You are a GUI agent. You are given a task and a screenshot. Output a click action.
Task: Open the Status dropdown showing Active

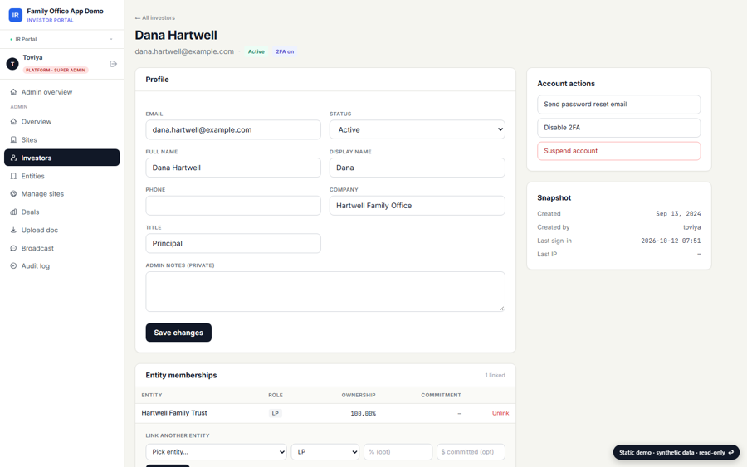coord(417,129)
